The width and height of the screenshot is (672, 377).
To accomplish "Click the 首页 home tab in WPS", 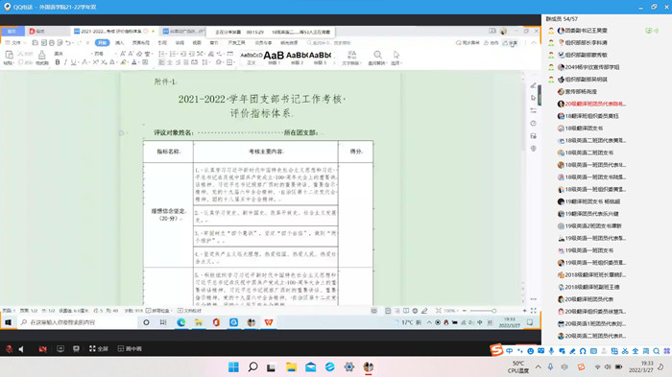I will click(x=12, y=32).
